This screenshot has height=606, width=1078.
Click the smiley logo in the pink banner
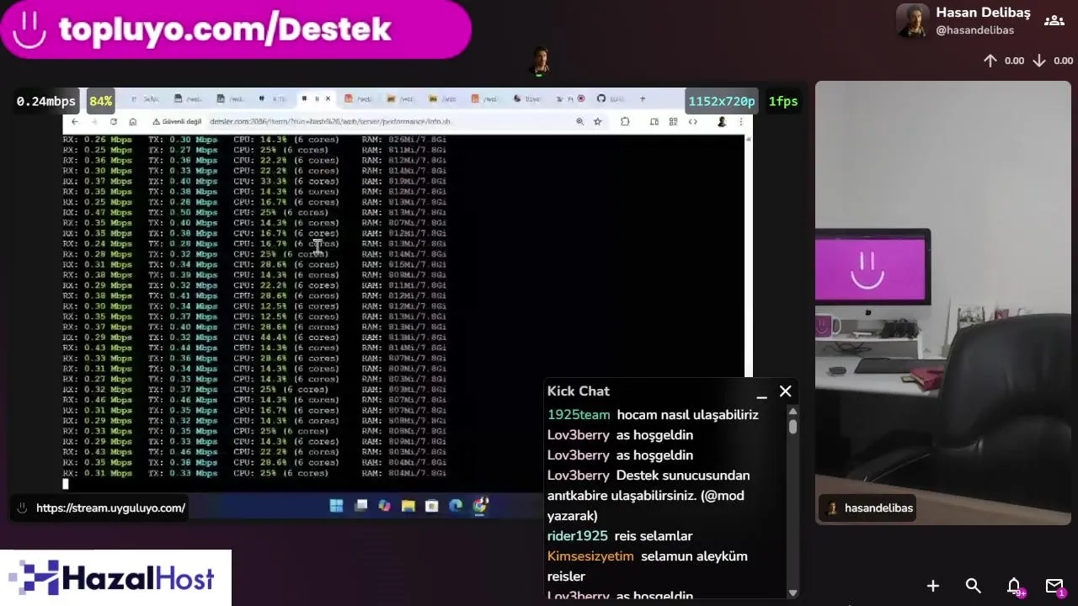pyautogui.click(x=29, y=29)
